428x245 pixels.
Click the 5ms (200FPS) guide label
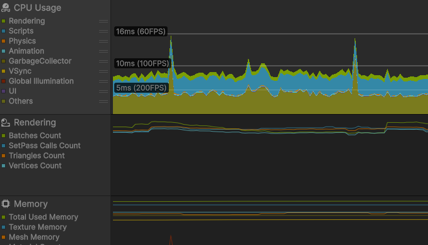coord(141,88)
